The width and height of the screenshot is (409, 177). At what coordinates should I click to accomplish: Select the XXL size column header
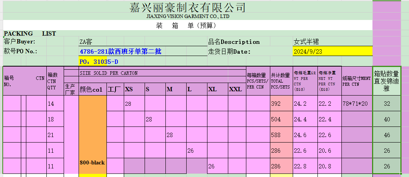[236, 89]
